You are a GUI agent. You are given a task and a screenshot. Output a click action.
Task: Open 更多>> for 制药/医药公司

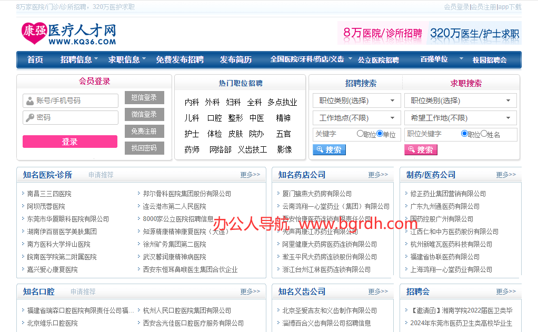[506, 175]
